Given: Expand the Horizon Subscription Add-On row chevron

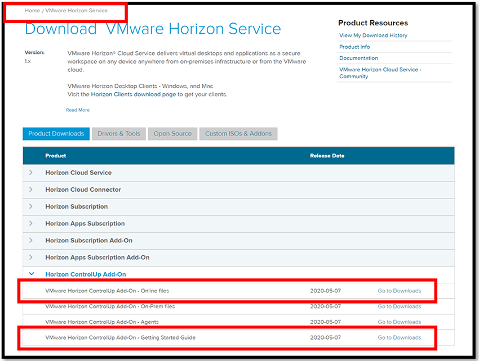Looking at the screenshot, I should click(x=31, y=240).
